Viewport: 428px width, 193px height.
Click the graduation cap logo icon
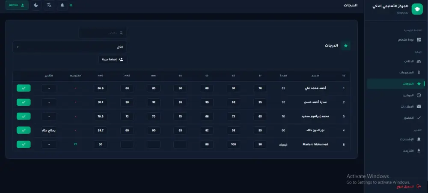click(x=417, y=9)
